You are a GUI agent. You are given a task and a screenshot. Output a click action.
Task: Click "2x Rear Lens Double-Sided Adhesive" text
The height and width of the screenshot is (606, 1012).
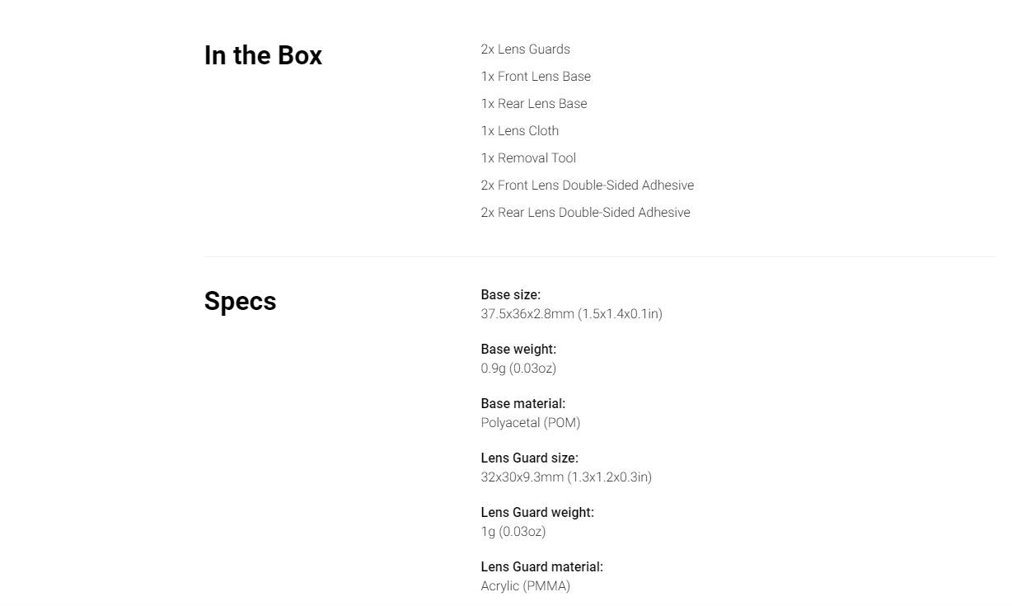click(585, 213)
